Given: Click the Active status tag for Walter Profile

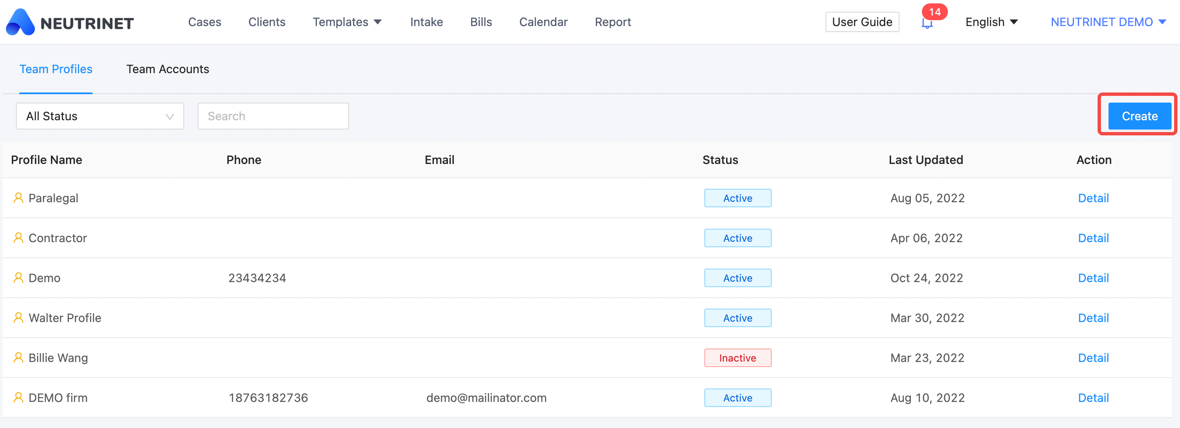Looking at the screenshot, I should (738, 317).
